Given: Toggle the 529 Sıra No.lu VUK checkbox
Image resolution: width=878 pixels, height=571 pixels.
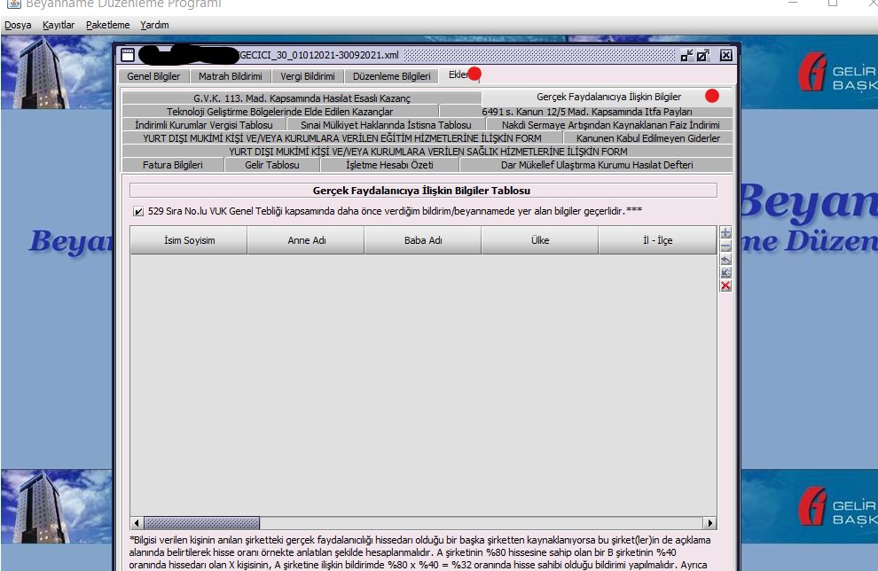Looking at the screenshot, I should (138, 212).
